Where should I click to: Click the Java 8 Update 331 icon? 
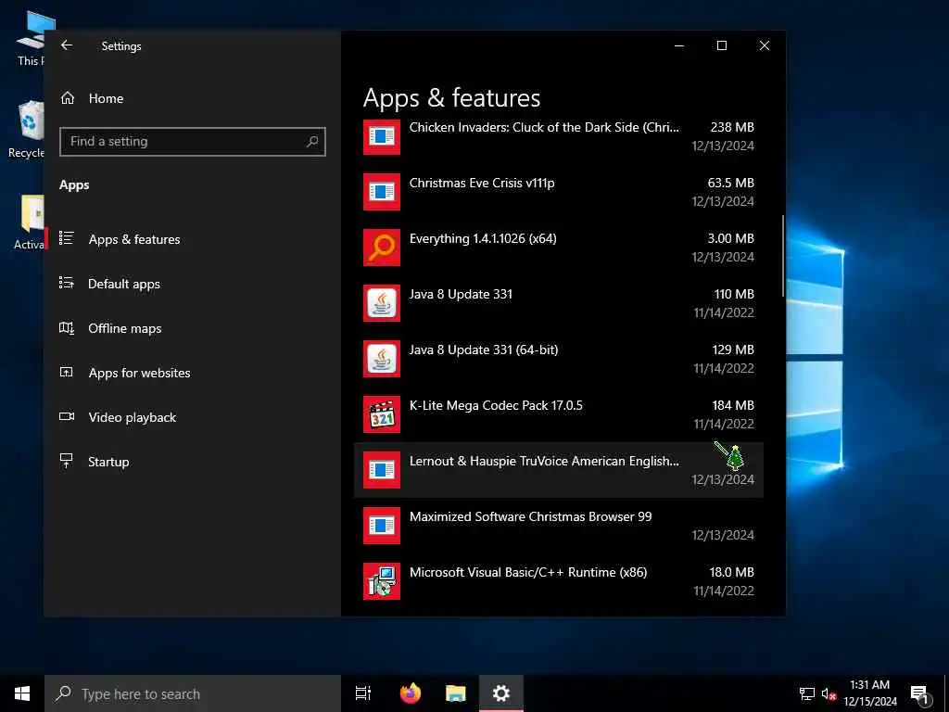[x=381, y=303]
